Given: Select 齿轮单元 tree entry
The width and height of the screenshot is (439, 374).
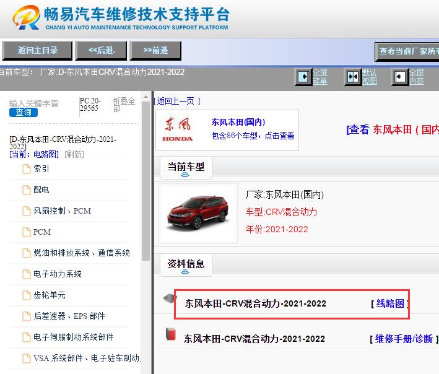Looking at the screenshot, I should (x=50, y=295).
